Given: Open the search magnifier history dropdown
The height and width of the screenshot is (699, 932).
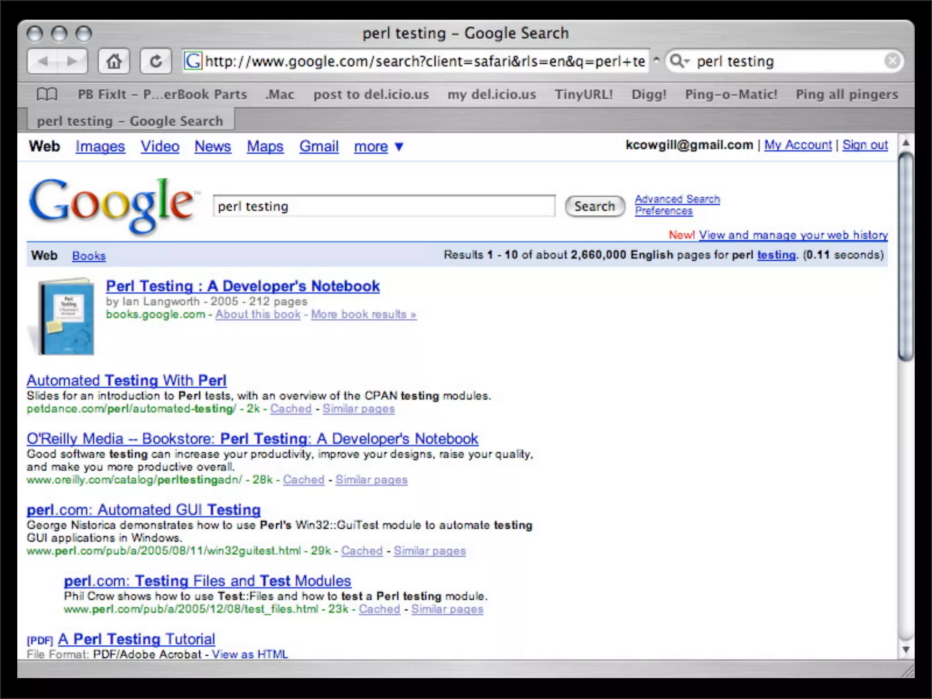Looking at the screenshot, I should (680, 61).
